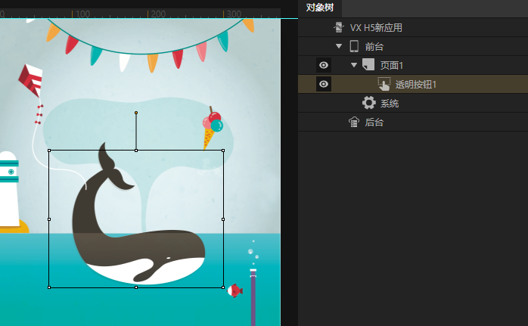Click the left-middle handle of selection box
The image size is (528, 326).
coord(49,219)
